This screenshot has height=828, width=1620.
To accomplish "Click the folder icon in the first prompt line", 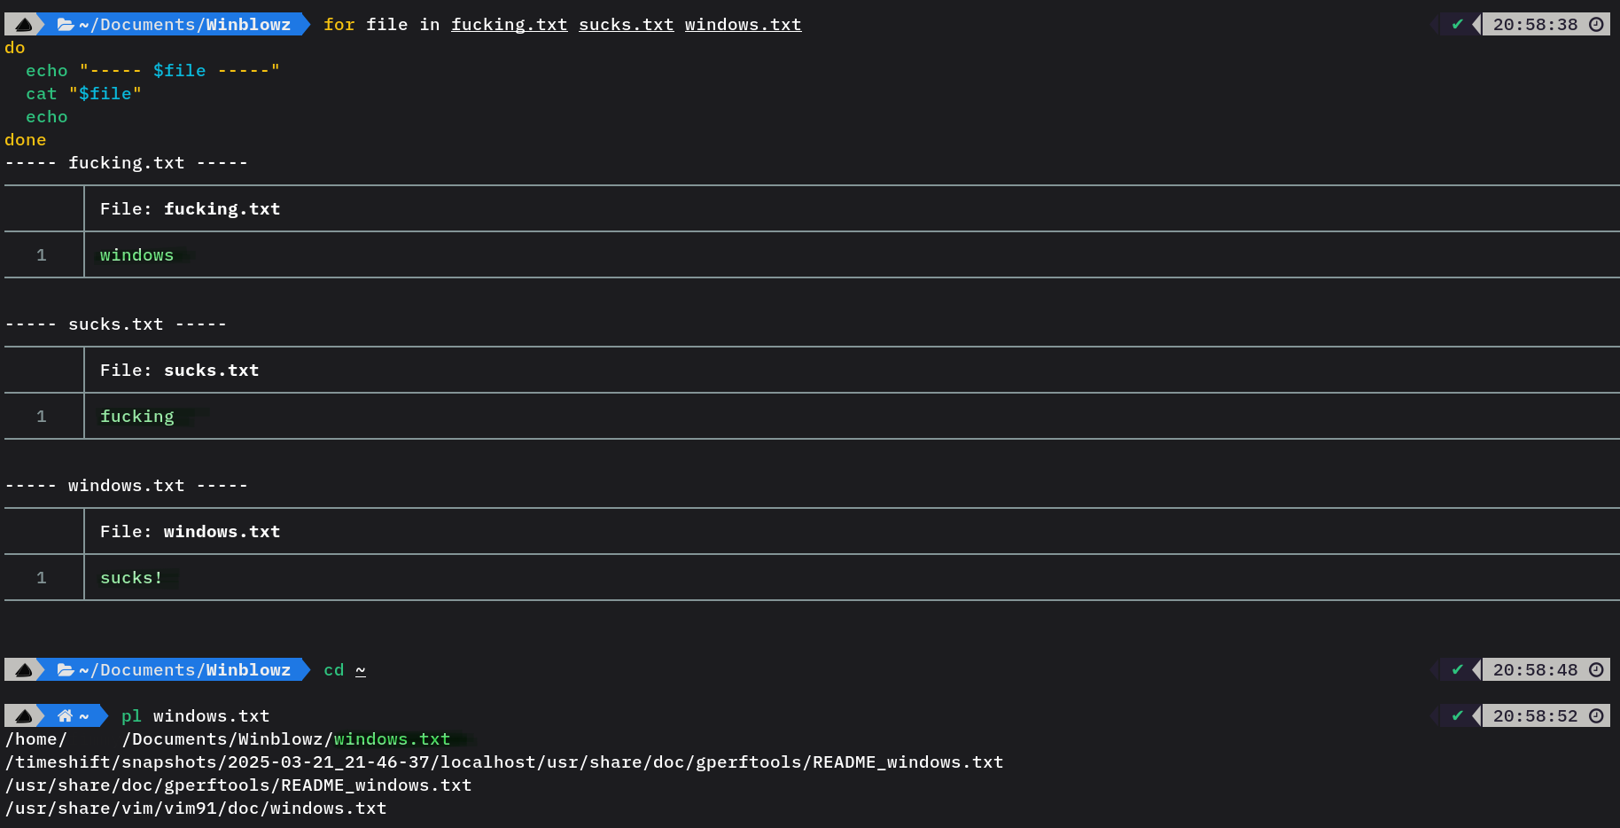I will 66,25.
